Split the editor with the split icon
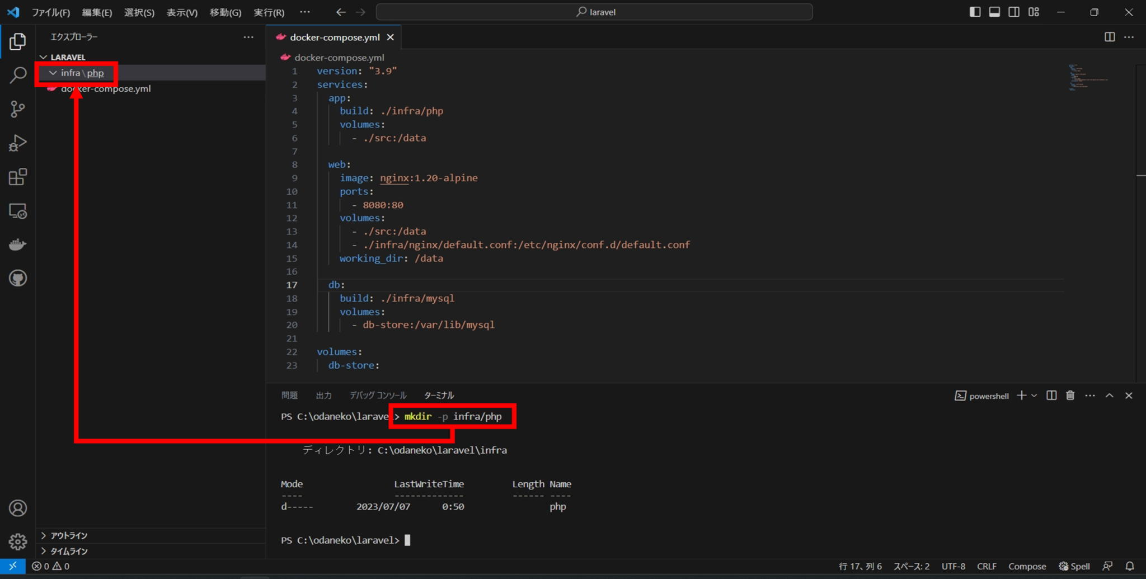The height and width of the screenshot is (579, 1146). (1109, 37)
